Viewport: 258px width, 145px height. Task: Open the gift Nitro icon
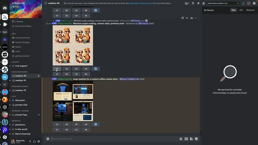pyautogui.click(x=181, y=139)
